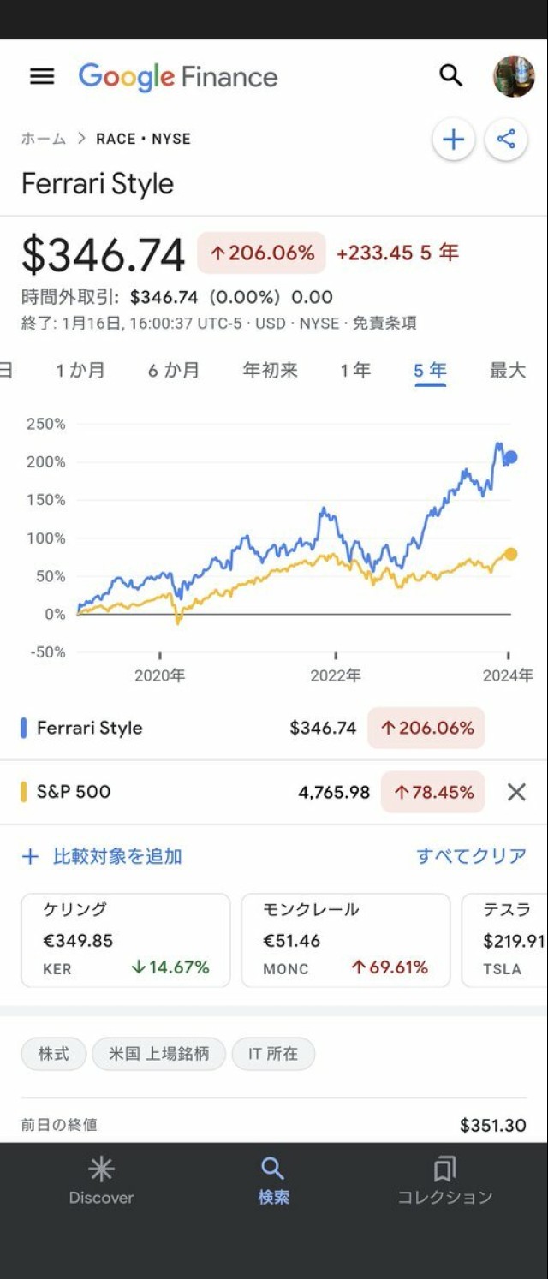548x1279 pixels.
Task: Open the コレクション tab in bottom bar
Action: coord(444,1181)
